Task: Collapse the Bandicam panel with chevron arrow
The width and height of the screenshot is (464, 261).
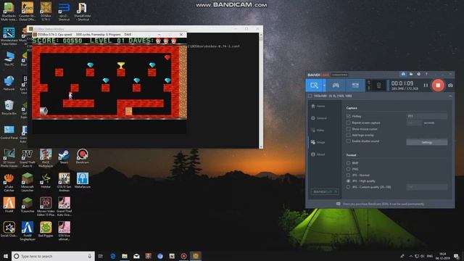Action: pos(450,96)
